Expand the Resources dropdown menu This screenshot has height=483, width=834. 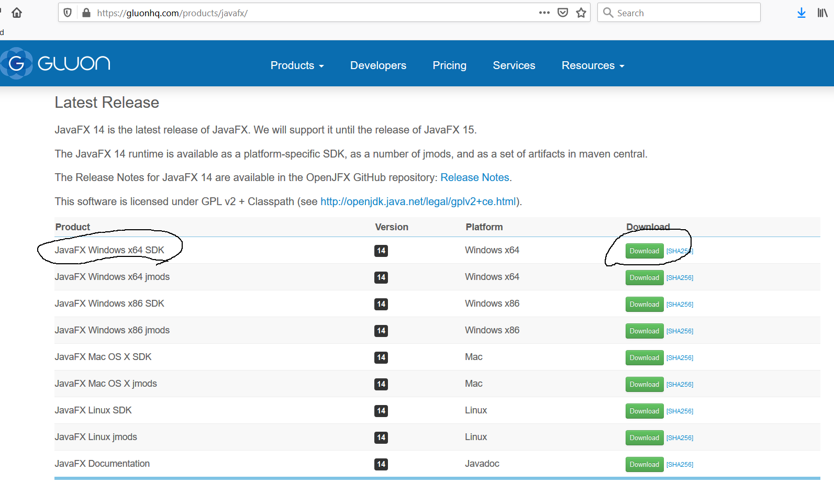(593, 65)
